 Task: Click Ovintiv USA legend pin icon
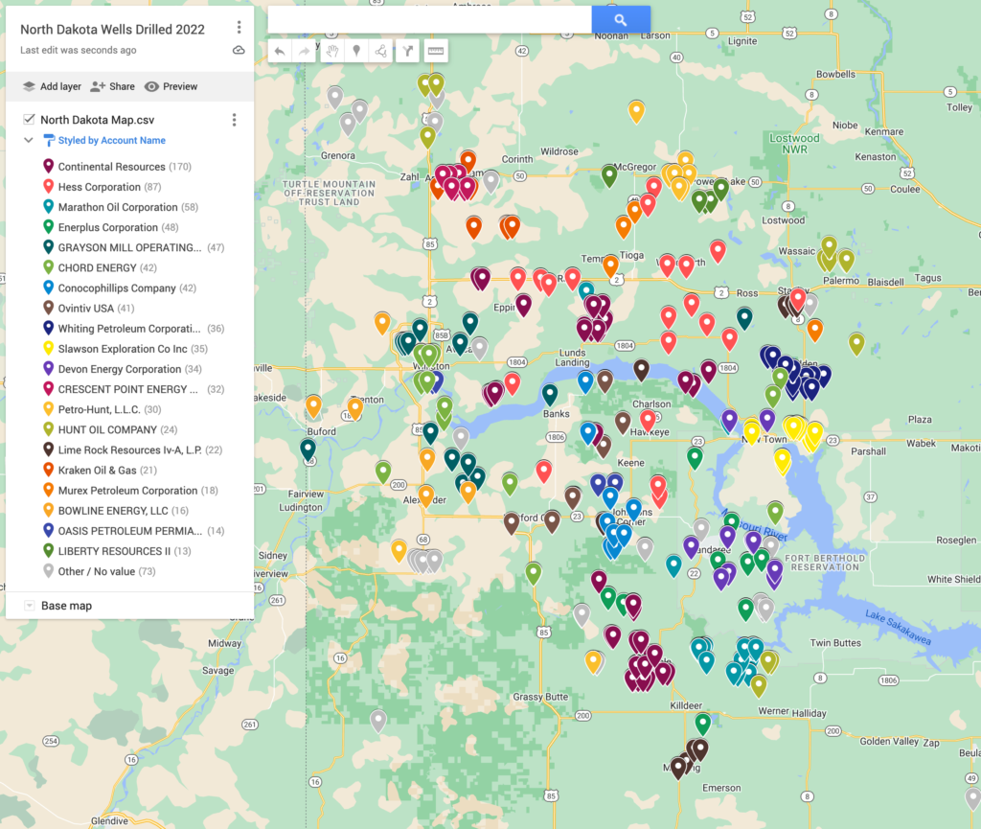[x=48, y=308]
